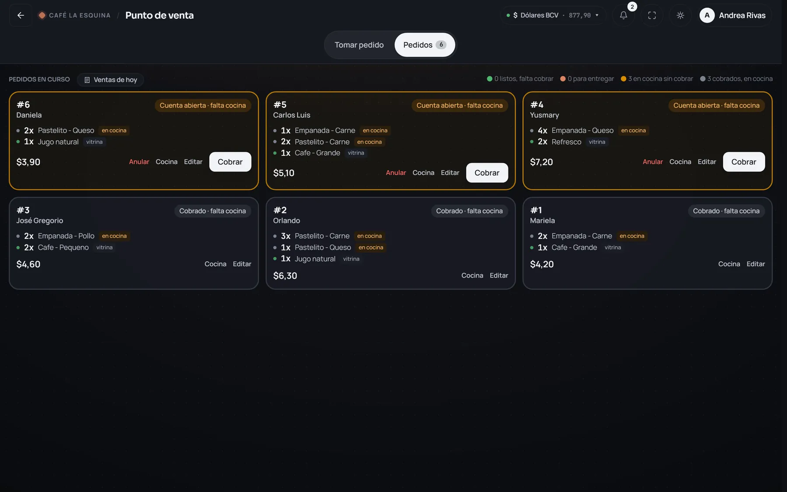
Task: Click Cobrar on order #5 Carlos Luis
Action: [487, 173]
